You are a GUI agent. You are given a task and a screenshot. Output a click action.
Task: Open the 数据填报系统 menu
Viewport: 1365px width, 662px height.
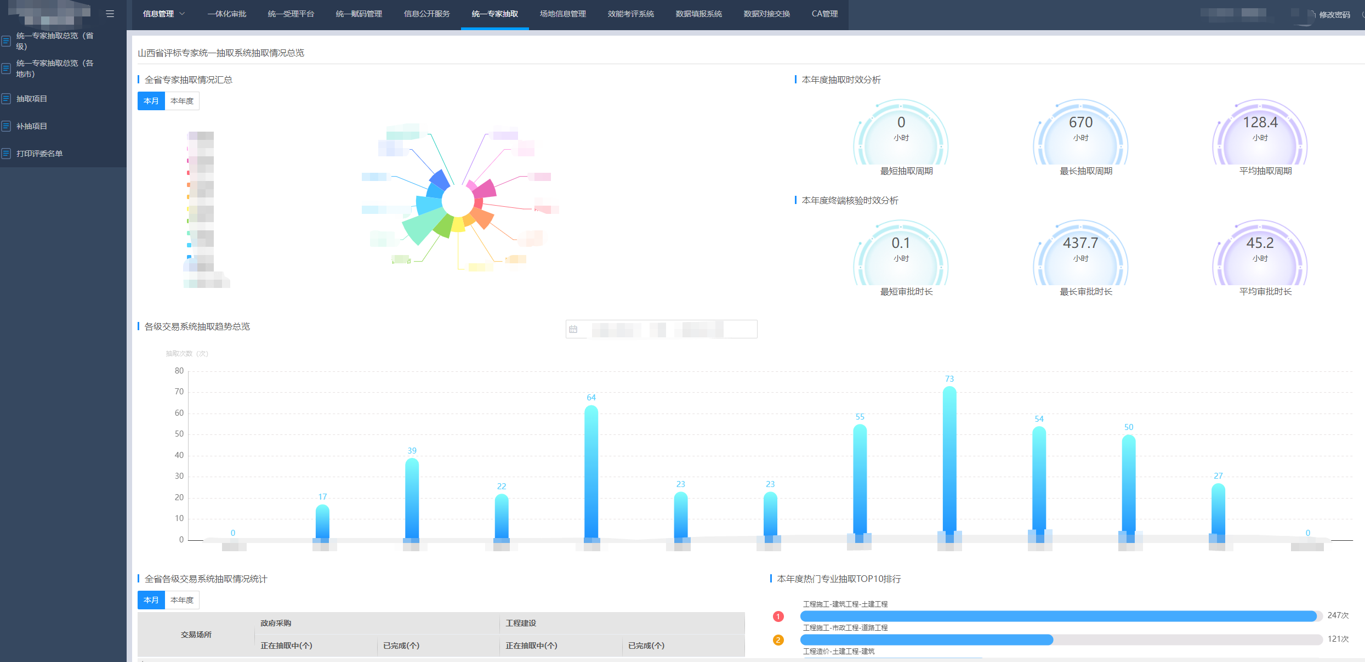click(x=699, y=14)
